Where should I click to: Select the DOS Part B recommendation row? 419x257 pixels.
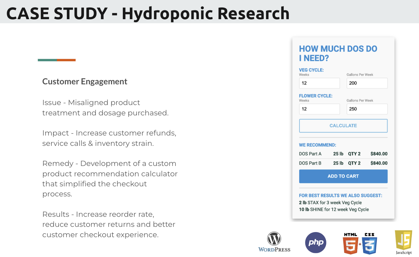click(343, 163)
